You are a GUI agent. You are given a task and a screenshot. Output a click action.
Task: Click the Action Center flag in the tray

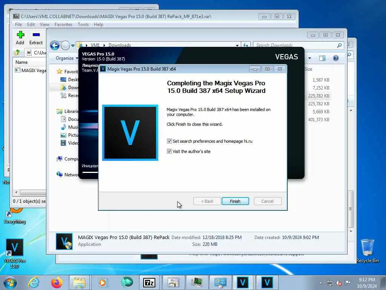pos(348,283)
